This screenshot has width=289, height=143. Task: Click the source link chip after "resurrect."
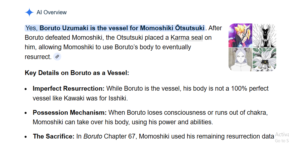(x=57, y=57)
